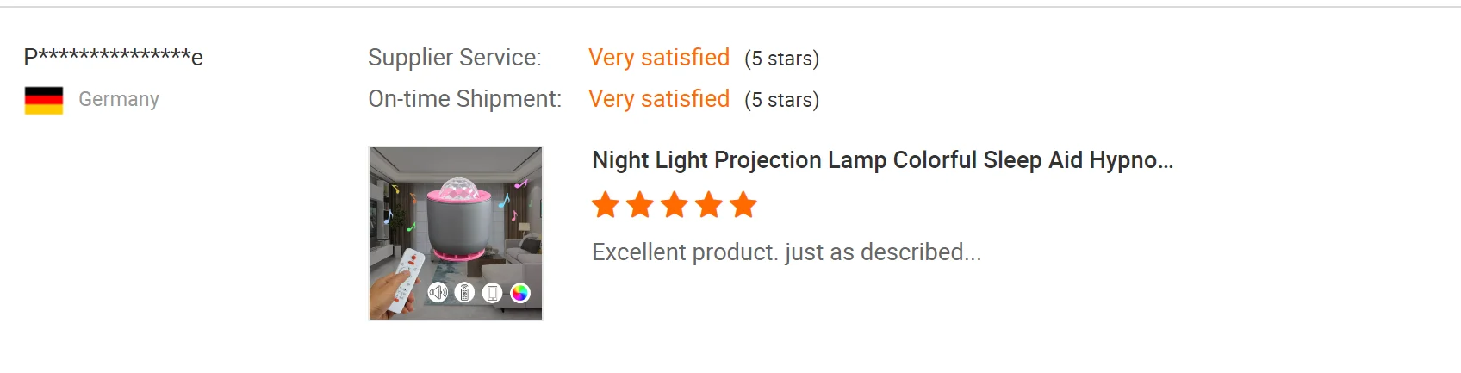The image size is (1461, 373).
Task: Click Supplier Service's Very satisfied rating
Action: click(x=659, y=58)
